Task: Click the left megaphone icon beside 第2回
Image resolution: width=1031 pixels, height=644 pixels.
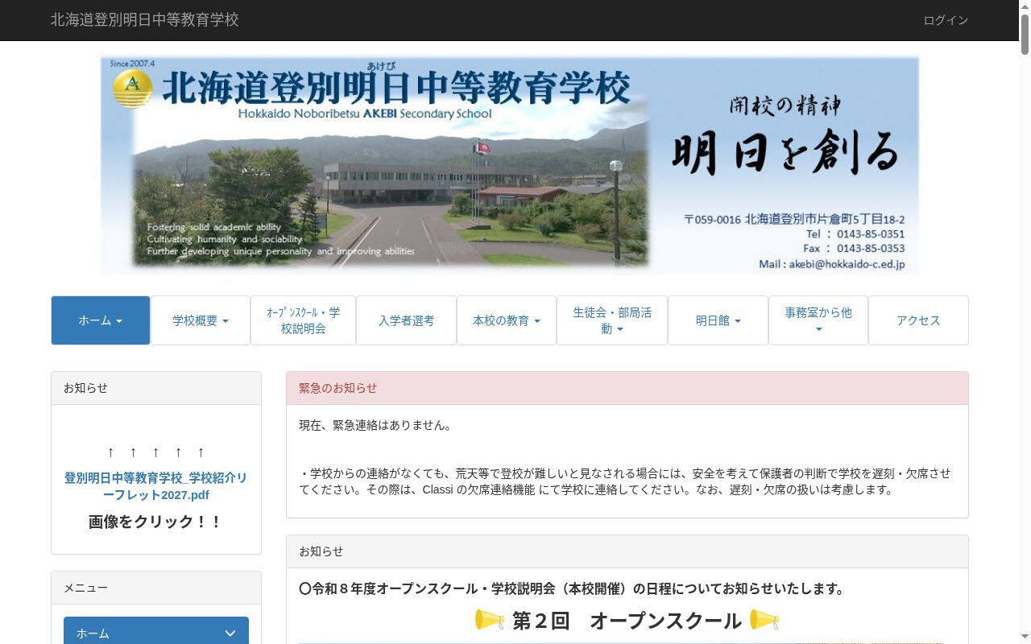Action: [489, 620]
